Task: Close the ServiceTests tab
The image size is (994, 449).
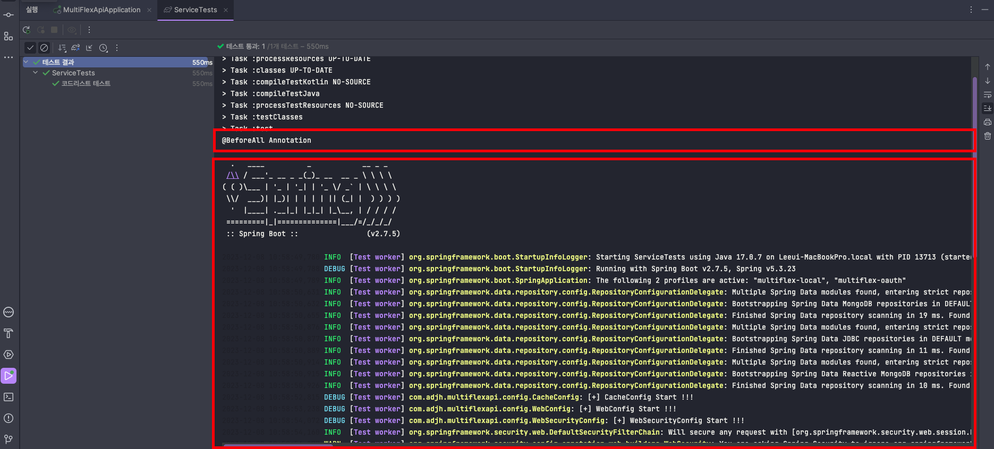Action: (226, 10)
